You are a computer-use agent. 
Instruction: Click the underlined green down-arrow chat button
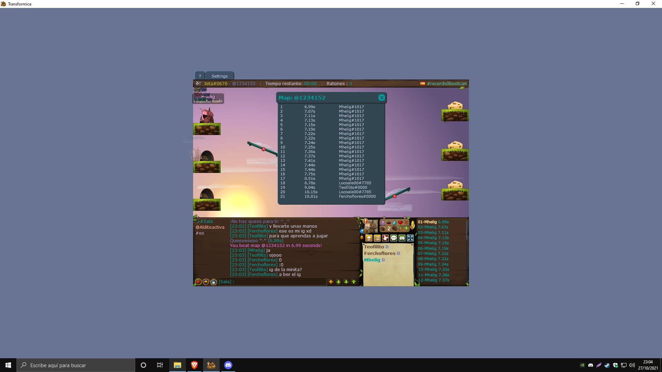[x=339, y=282]
